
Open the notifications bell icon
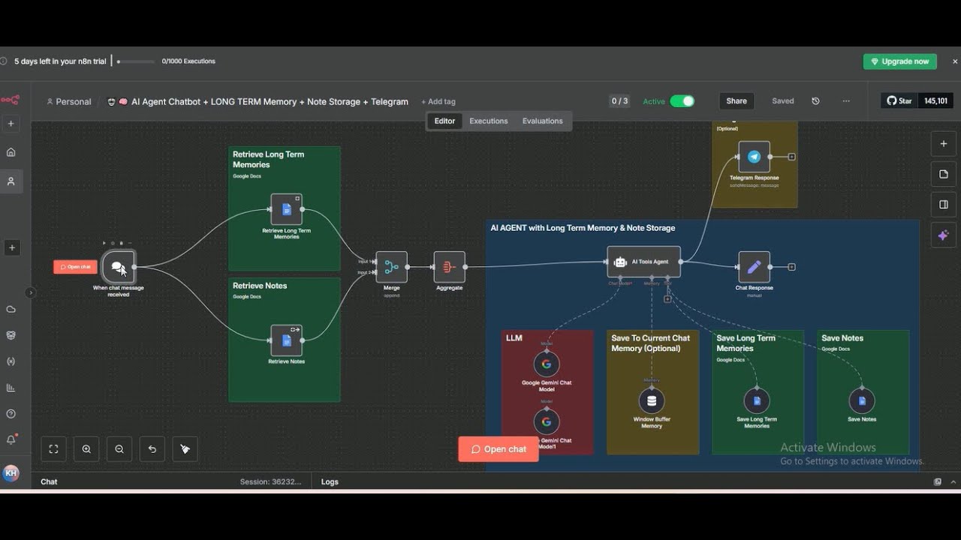pos(11,439)
